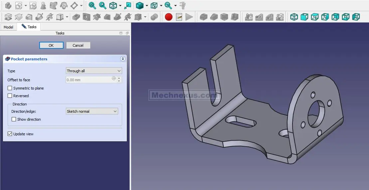Image resolution: width=369 pixels, height=190 pixels.
Task: Open Direction/edge dropdown showing Sketch normal
Action: (x=92, y=111)
